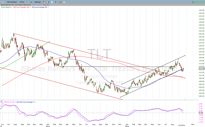This screenshot has width=205, height=127.
Task: Click the red alarm clock alert icon
Action: [x=44, y=2]
